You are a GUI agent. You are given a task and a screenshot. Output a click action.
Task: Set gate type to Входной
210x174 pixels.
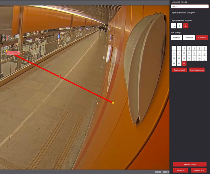coord(176,38)
